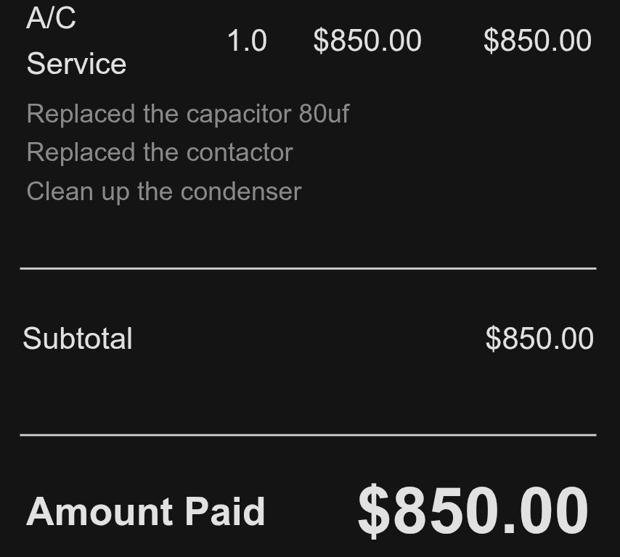Viewport: 620px width, 557px height.
Task: Click the word Service in item name
Action: click(x=76, y=64)
